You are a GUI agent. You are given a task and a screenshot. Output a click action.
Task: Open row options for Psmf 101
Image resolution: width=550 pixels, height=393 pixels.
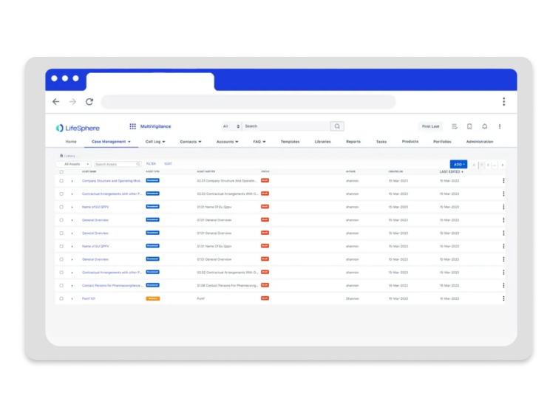[x=503, y=298]
